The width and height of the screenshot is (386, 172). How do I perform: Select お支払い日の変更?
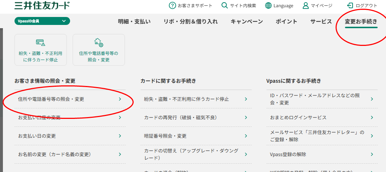click(70, 136)
